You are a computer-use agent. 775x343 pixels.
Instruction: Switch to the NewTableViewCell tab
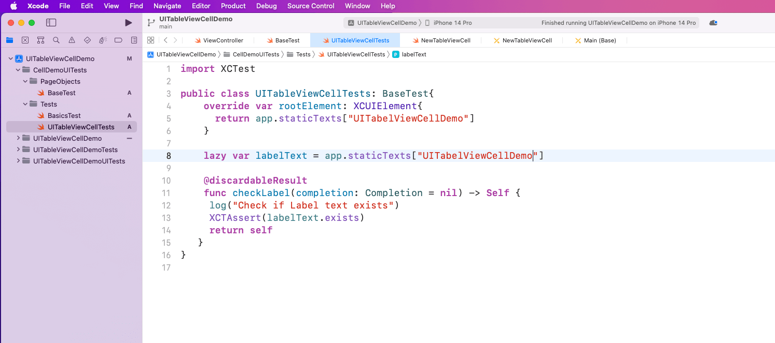point(446,40)
